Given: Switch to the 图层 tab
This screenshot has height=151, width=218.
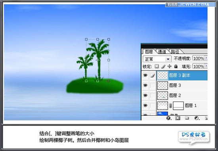Looking at the screenshot, I should point(149,52).
